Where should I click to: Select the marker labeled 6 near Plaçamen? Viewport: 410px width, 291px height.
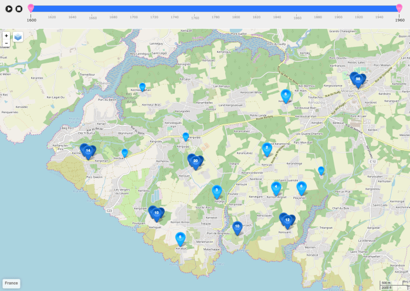tap(301, 188)
